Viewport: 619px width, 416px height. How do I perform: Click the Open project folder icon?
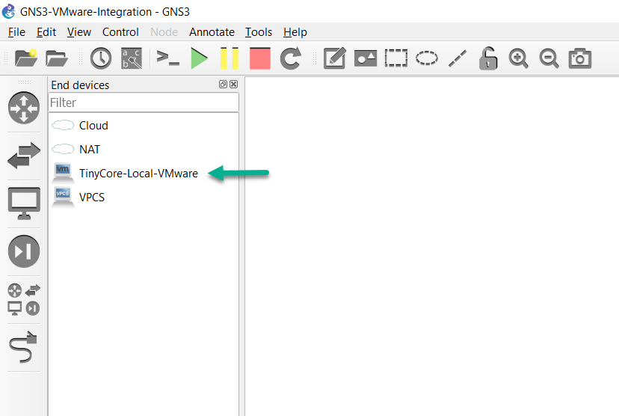[57, 58]
